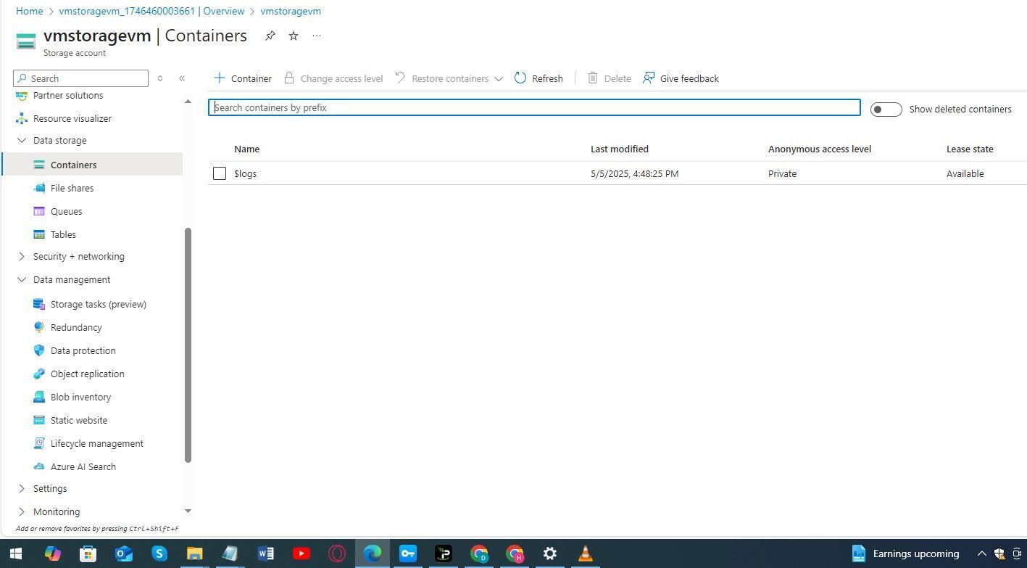Click the sidebar scroll down arrow
Screen dimensions: 1027x568
coord(188,511)
